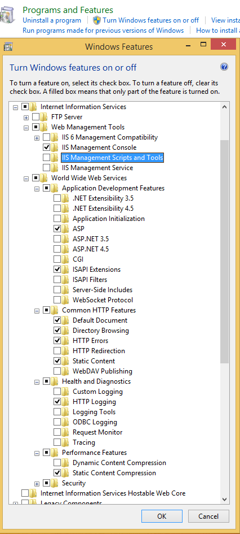Check .NET Extensibility 4.5

tap(57, 209)
